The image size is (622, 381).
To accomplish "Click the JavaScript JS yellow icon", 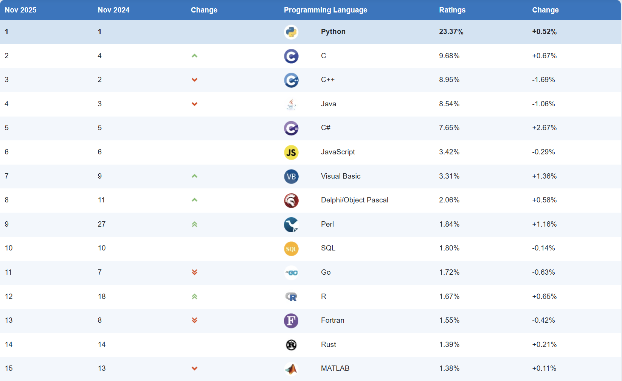I will point(291,152).
